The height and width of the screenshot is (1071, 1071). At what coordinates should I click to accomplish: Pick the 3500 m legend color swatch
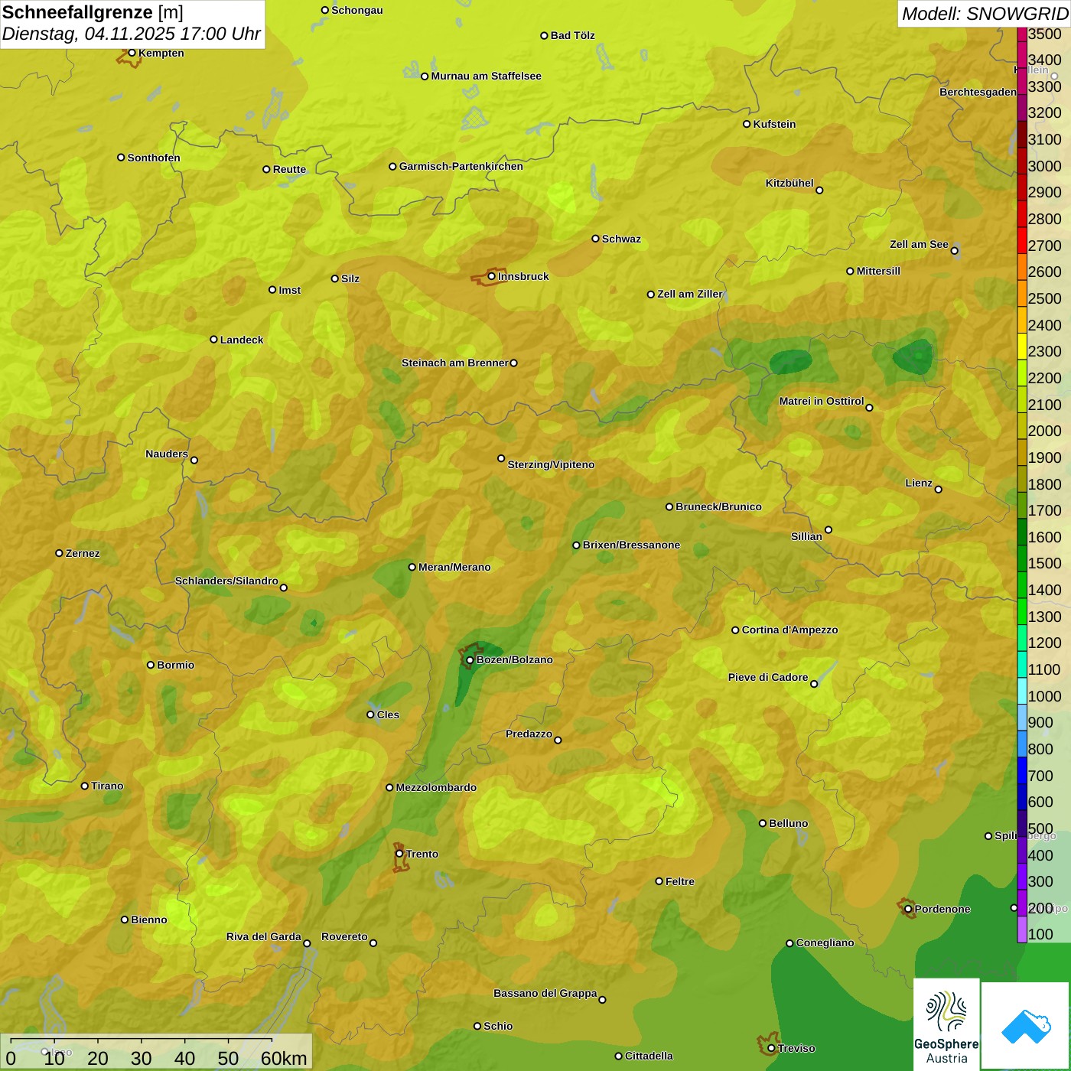click(x=1022, y=34)
